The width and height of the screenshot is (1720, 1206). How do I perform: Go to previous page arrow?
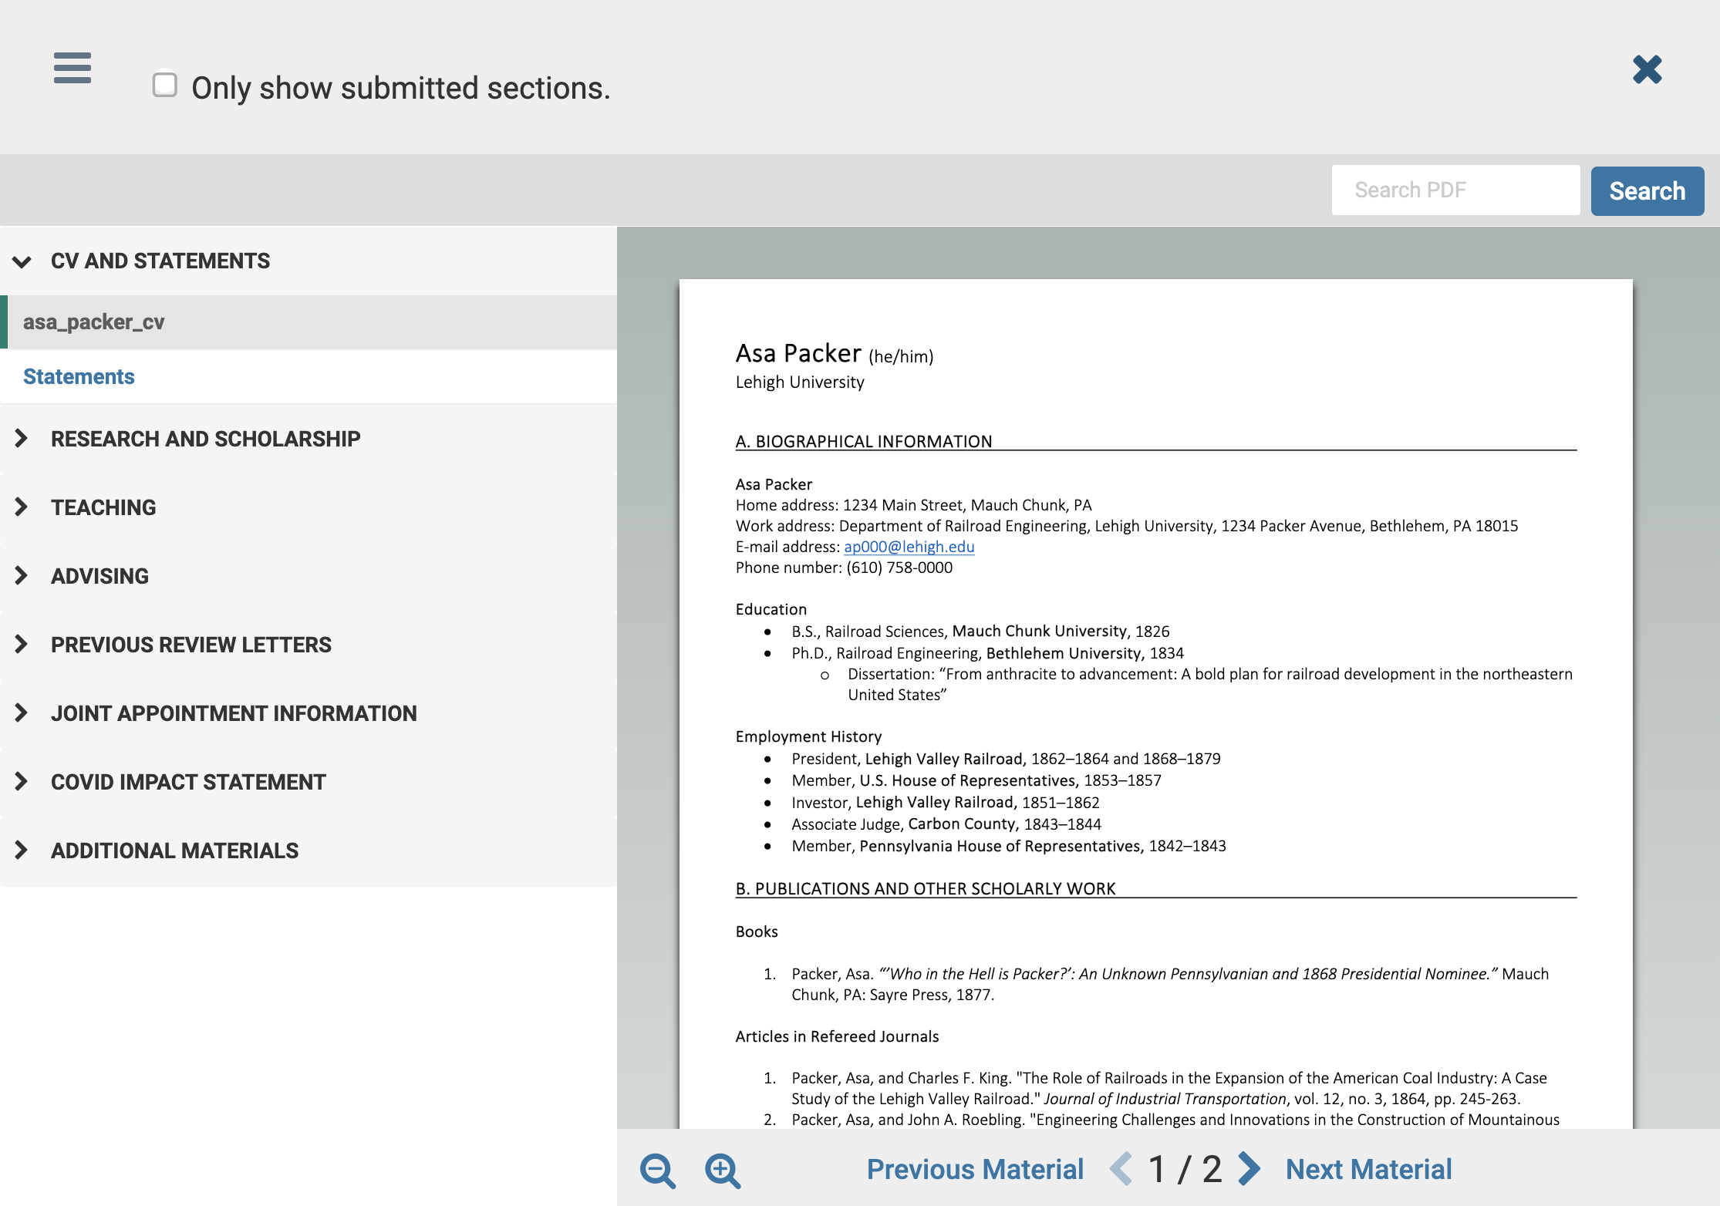point(1121,1169)
